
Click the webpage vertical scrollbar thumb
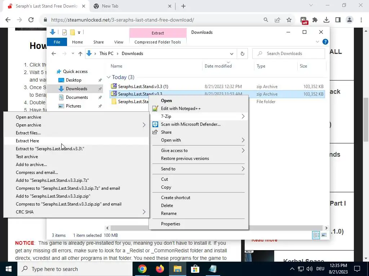366,120
